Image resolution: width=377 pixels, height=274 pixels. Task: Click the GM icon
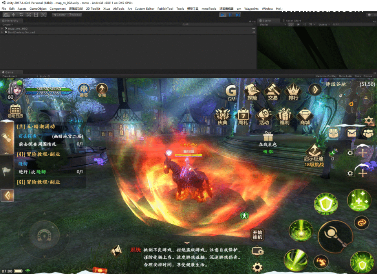[x=231, y=93]
